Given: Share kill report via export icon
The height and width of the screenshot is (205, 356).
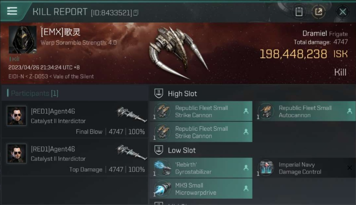Looking at the screenshot, I should point(318,12).
